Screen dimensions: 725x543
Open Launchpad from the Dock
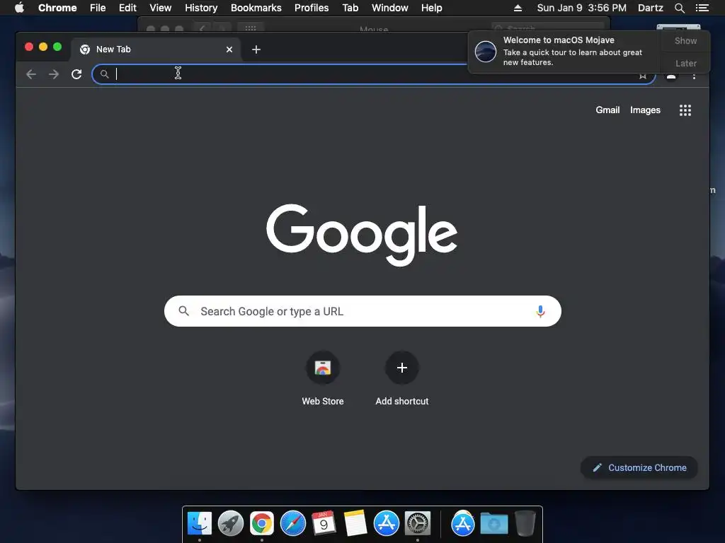coord(231,524)
